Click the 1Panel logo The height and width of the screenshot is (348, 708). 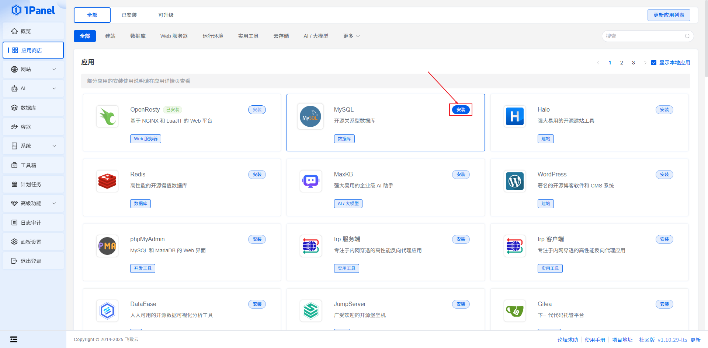33,10
